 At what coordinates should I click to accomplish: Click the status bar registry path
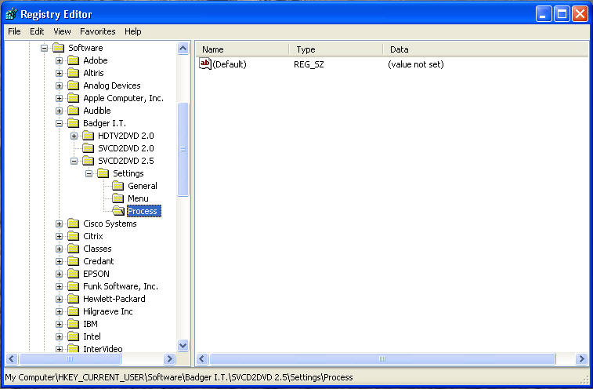[179, 377]
